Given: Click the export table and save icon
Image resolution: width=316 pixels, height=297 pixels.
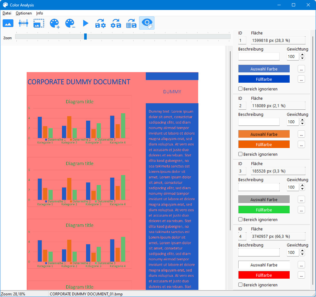Looking at the screenshot, I should (x=131, y=23).
